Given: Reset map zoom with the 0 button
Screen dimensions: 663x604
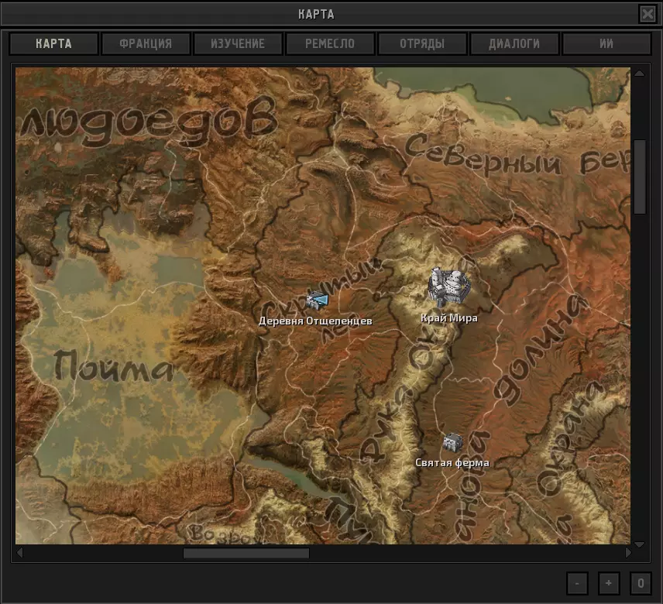Looking at the screenshot, I should [641, 583].
